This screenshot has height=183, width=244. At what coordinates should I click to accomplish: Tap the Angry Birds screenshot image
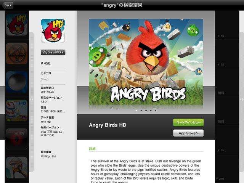click(x=146, y=62)
